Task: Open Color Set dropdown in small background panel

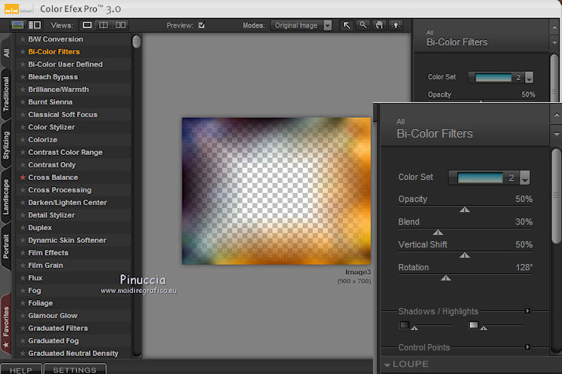Action: click(529, 77)
